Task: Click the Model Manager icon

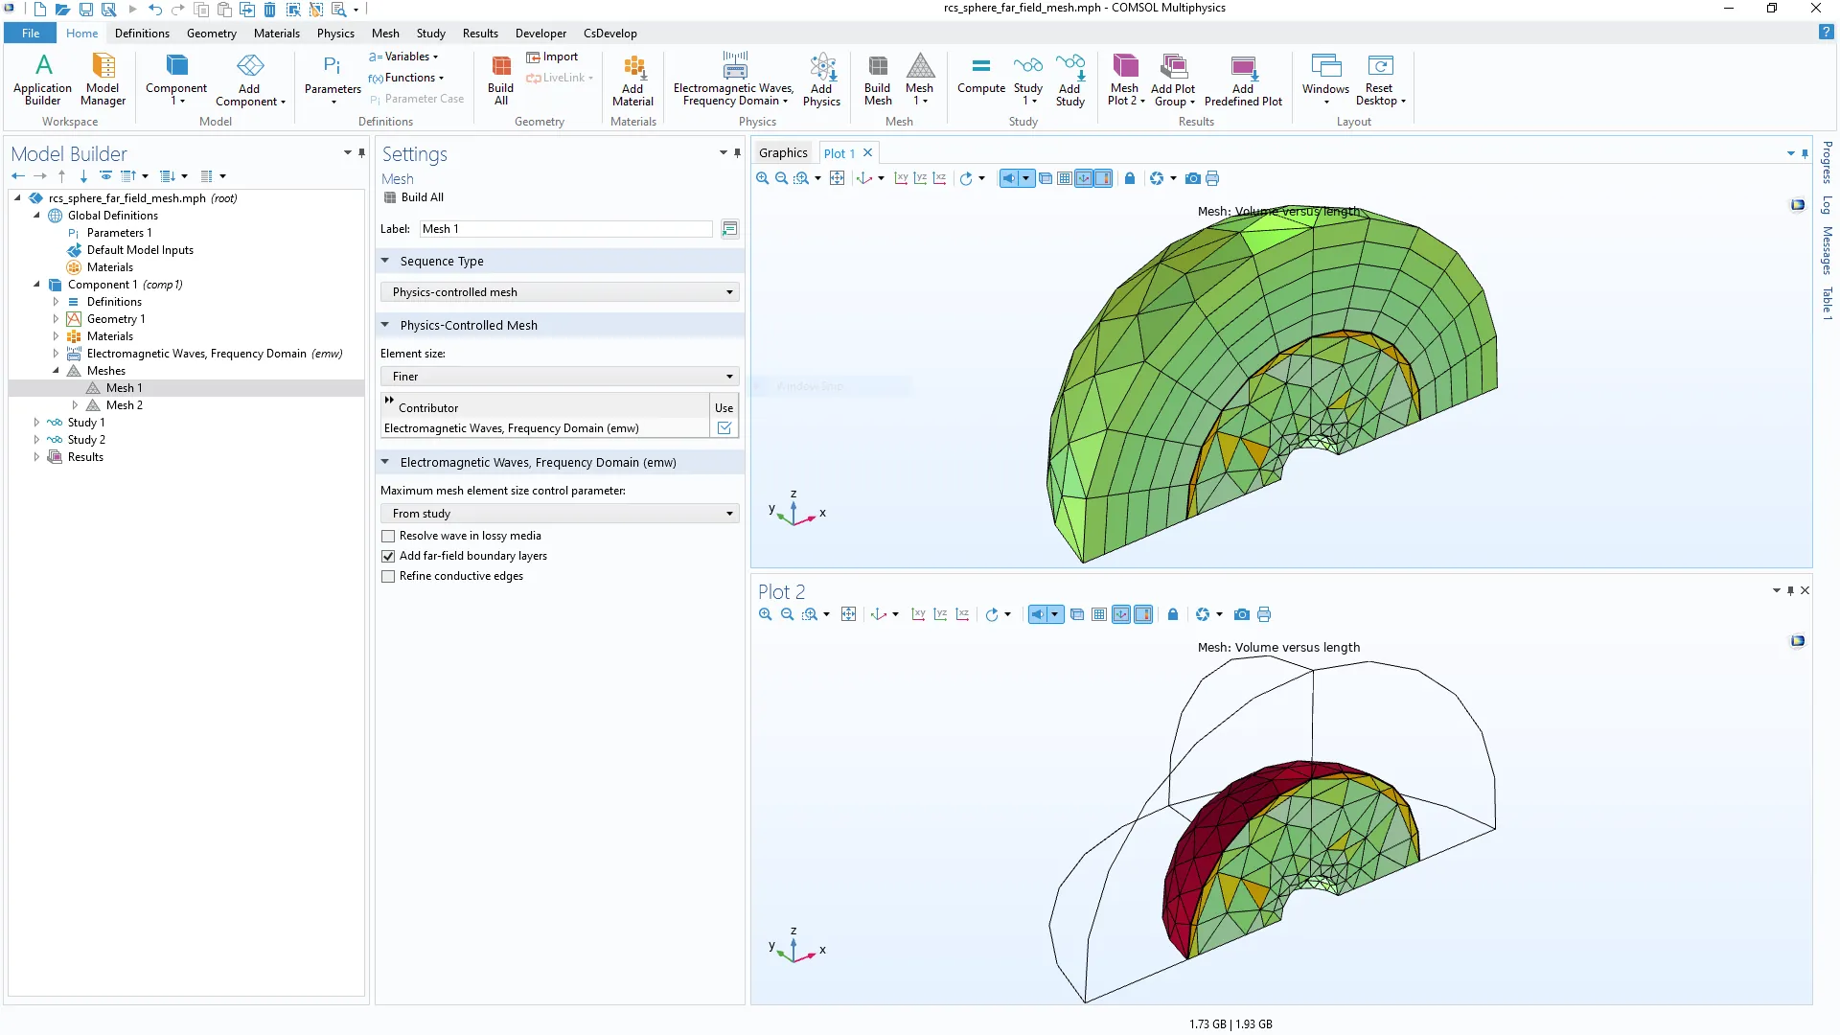Action: [103, 65]
